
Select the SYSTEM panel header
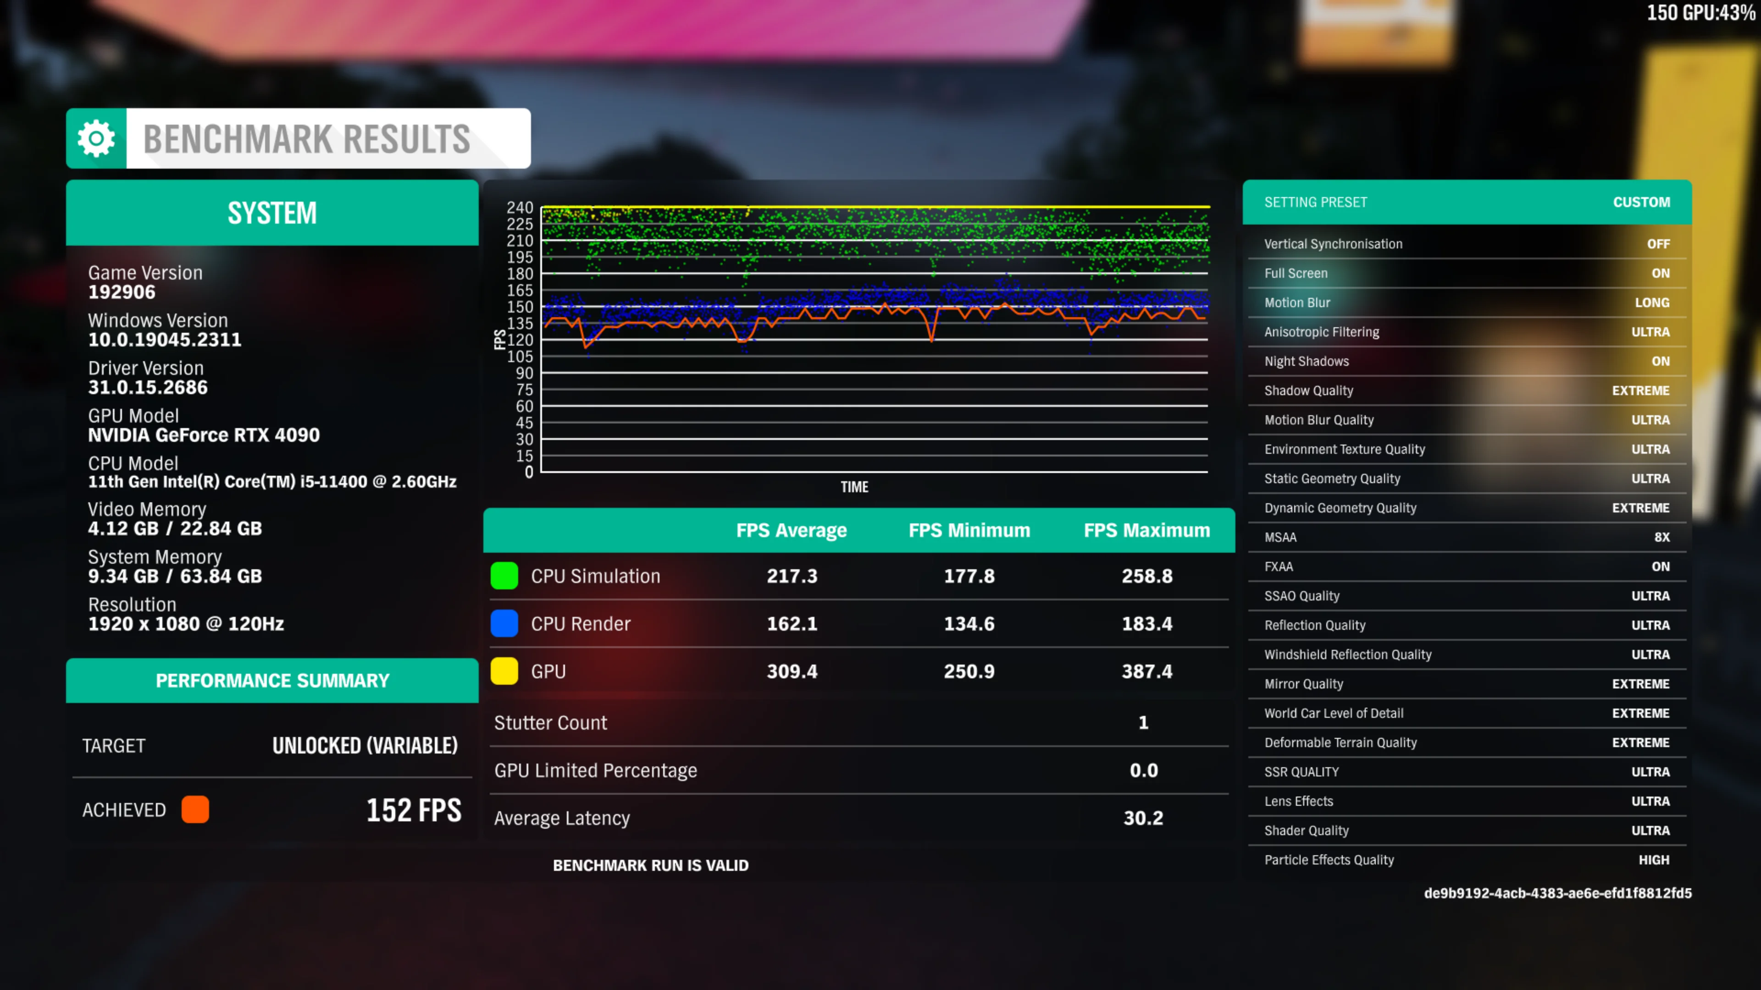[x=272, y=213]
